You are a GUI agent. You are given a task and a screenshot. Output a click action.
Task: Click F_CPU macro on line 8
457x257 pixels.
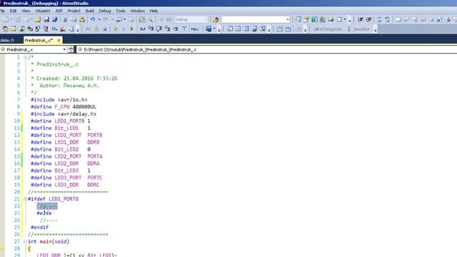[62, 107]
